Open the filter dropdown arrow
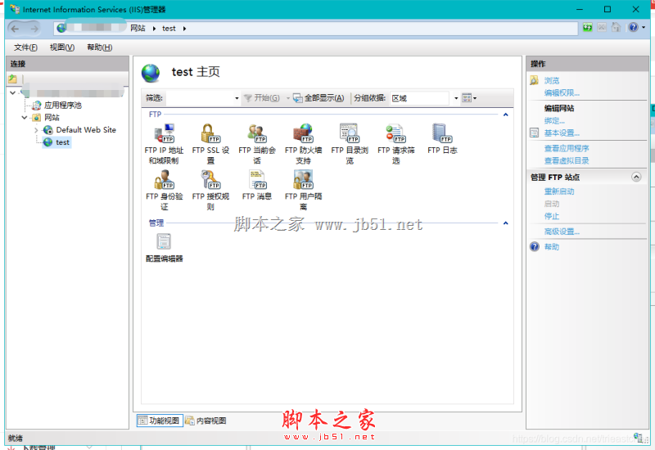 237,98
